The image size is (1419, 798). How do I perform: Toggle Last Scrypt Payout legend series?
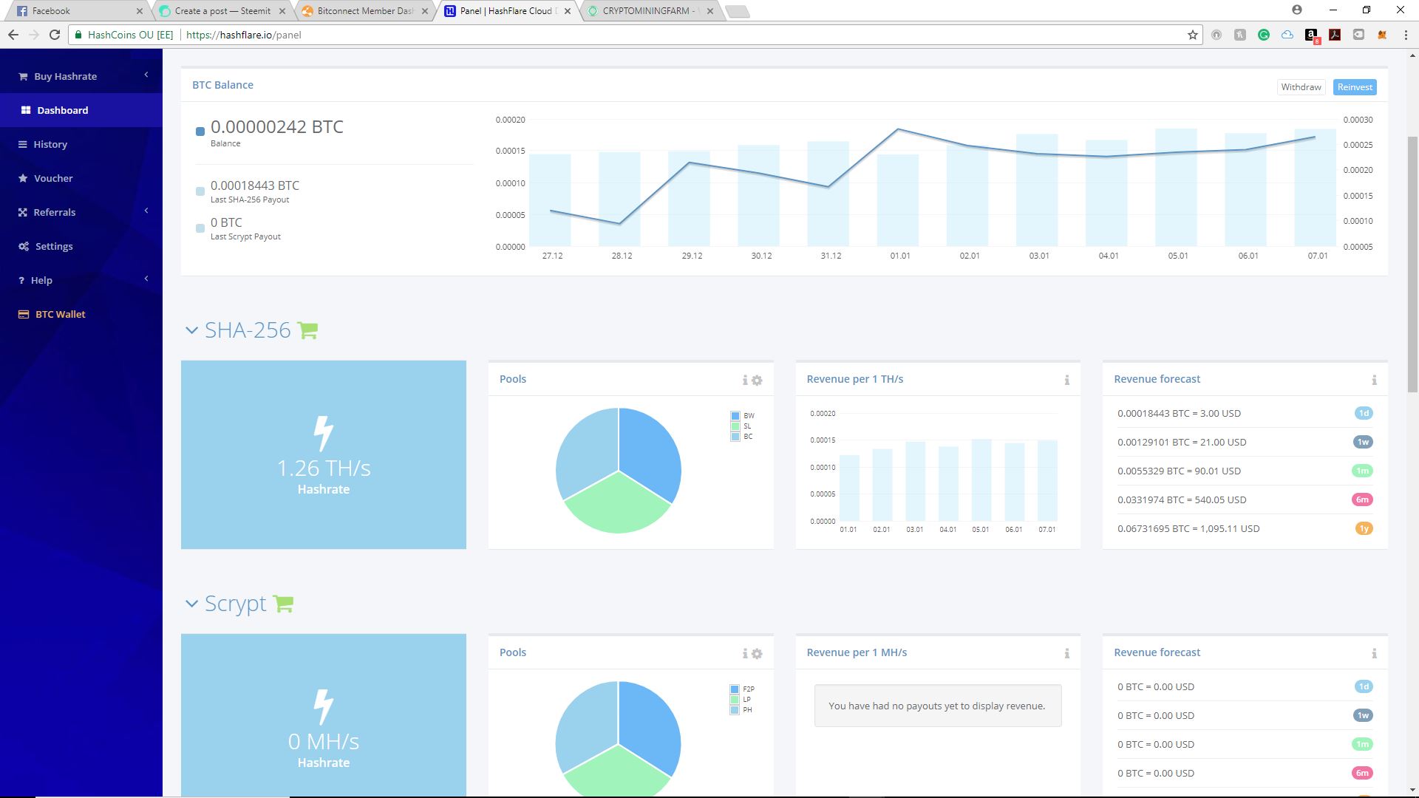point(200,228)
